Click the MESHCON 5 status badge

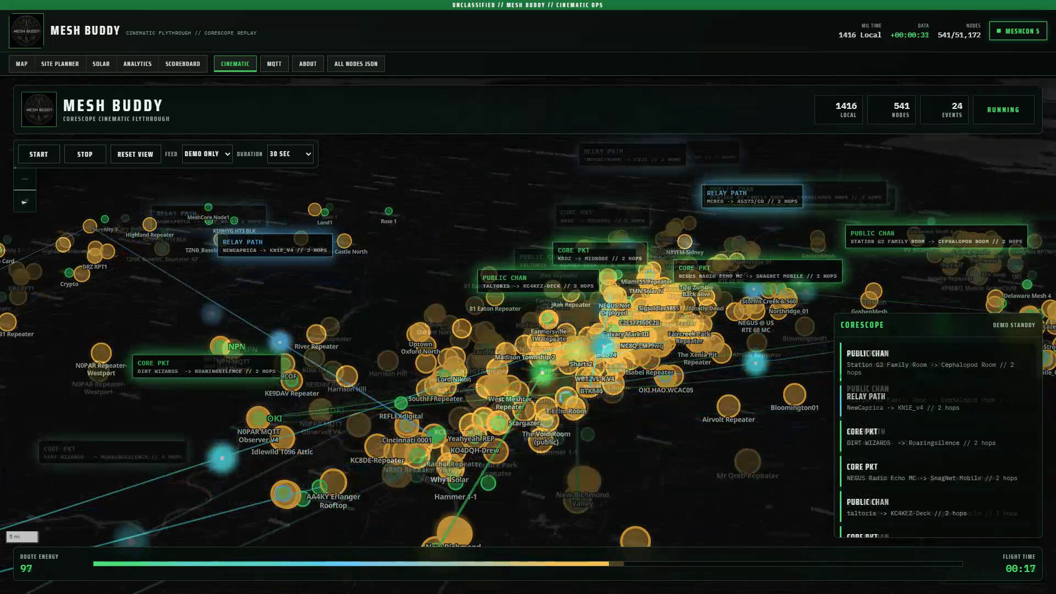click(1018, 31)
